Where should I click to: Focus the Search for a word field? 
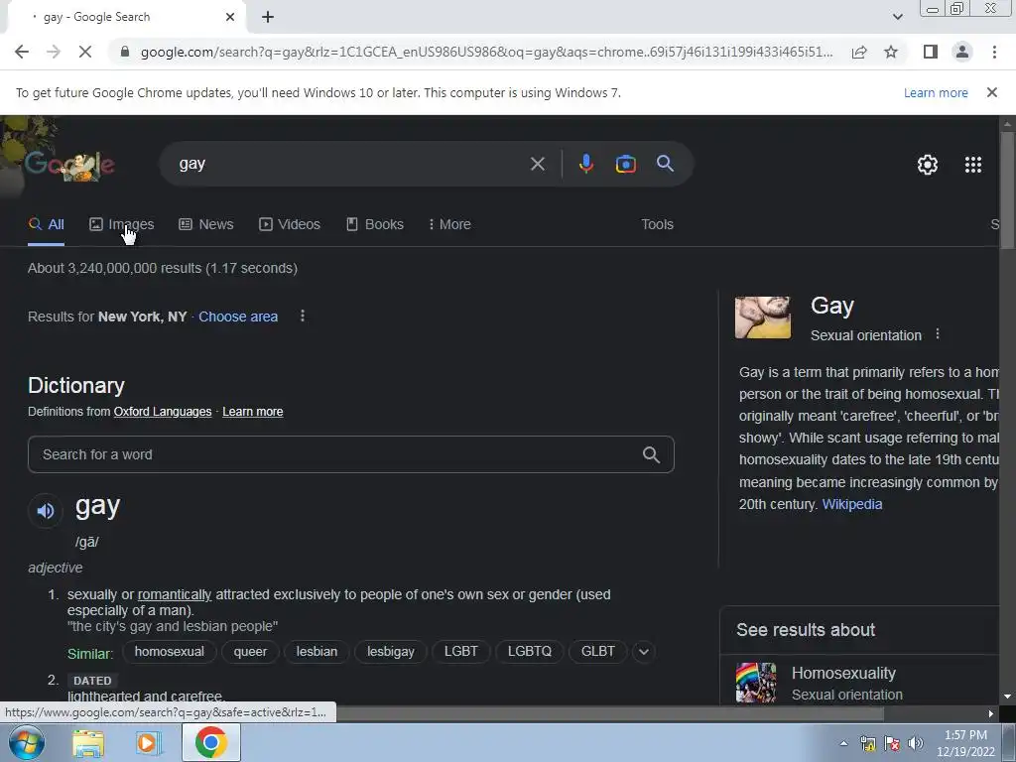pos(350,454)
